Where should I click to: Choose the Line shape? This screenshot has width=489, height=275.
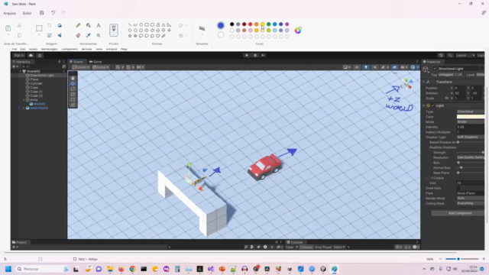(130, 24)
